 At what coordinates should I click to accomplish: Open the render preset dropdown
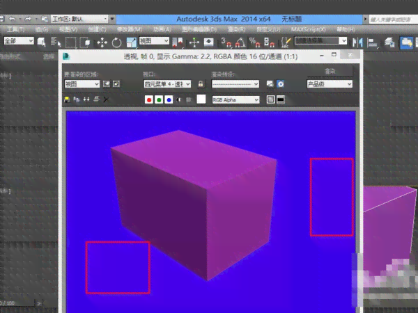pos(235,84)
